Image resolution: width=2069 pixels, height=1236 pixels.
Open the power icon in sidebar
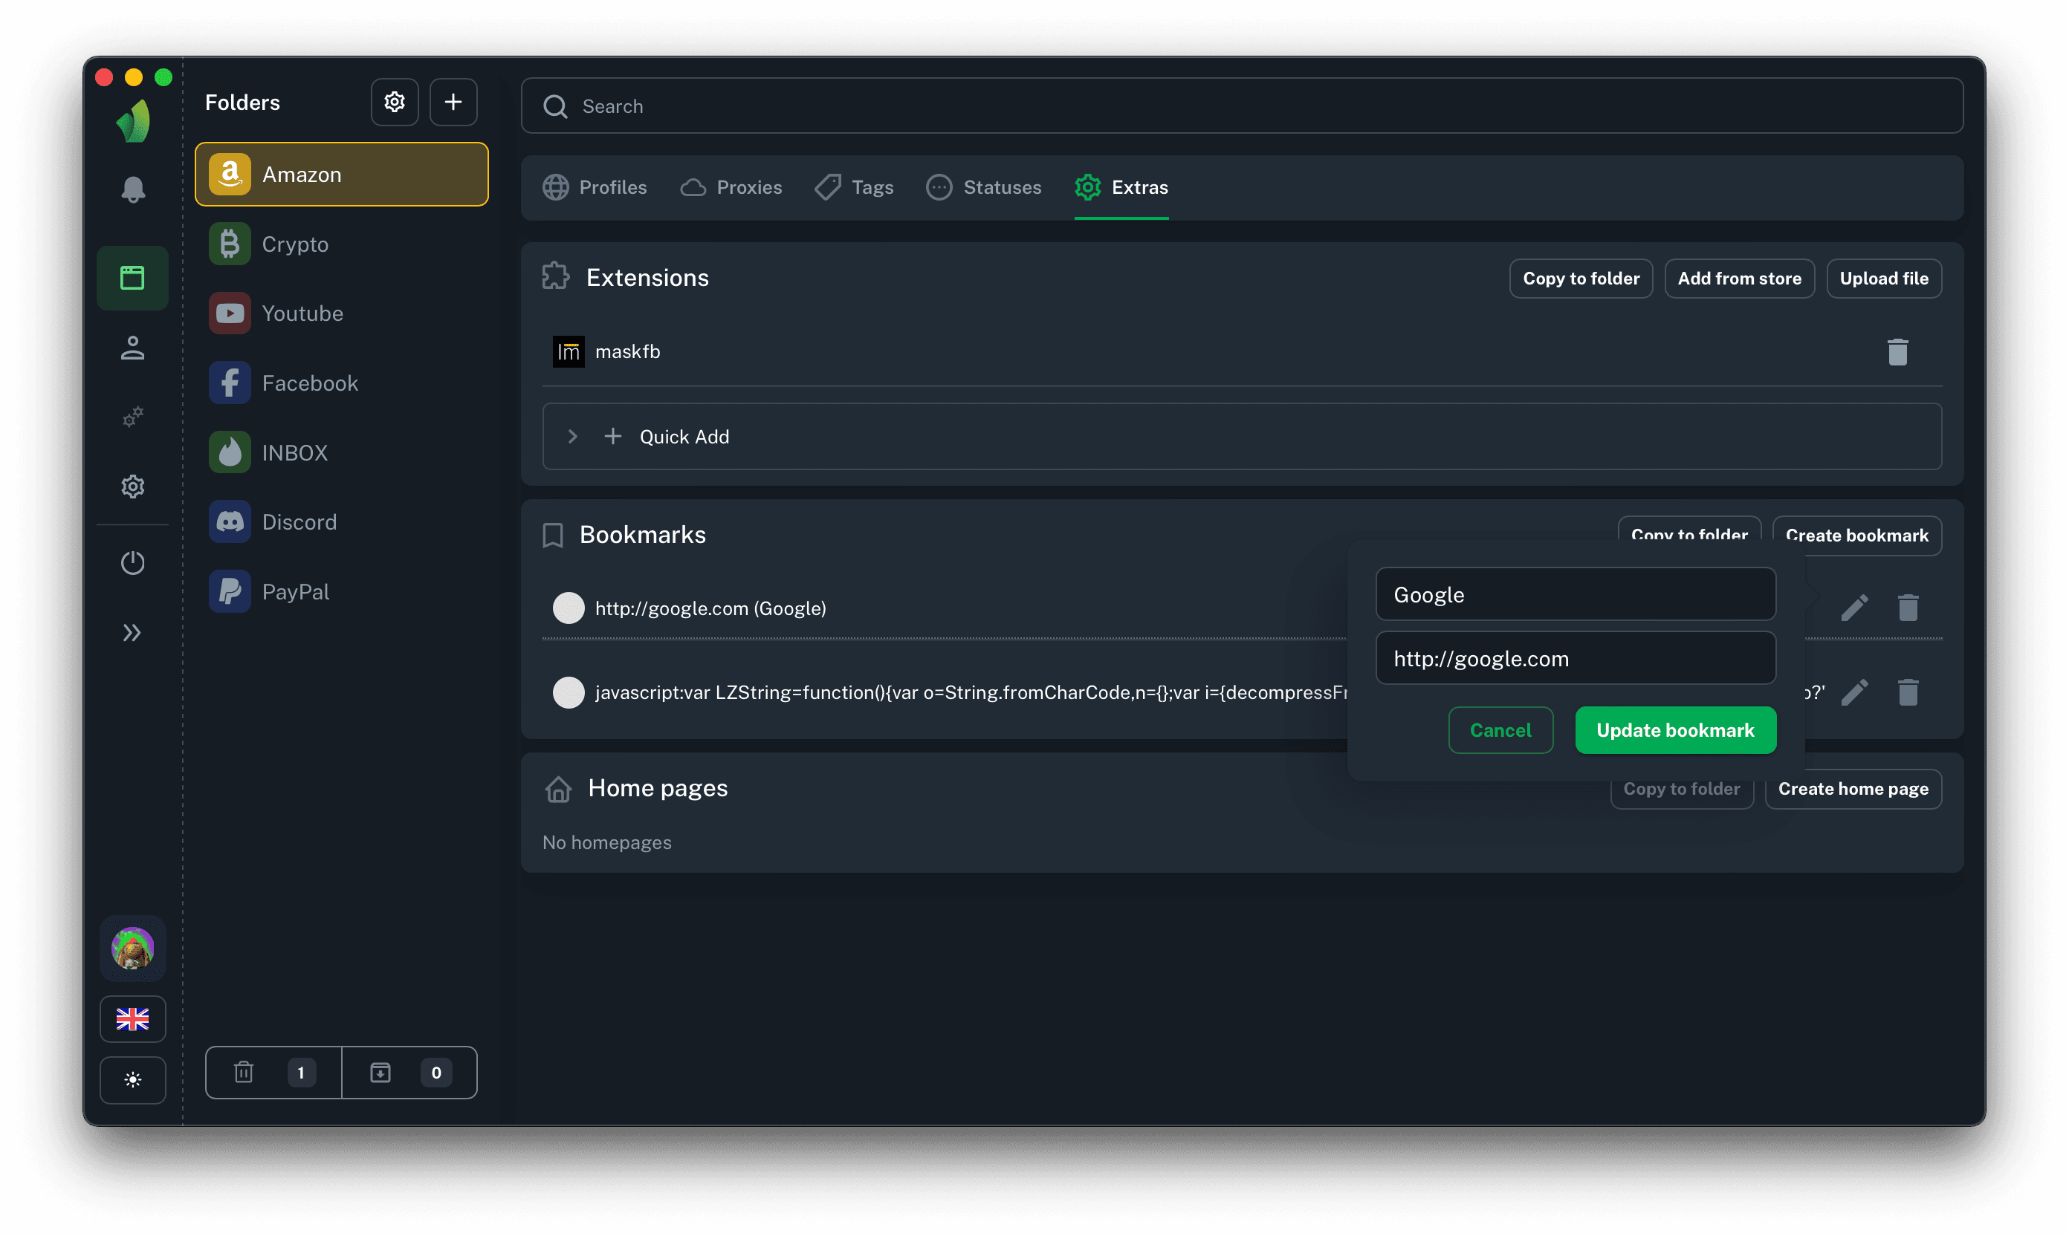click(x=132, y=563)
